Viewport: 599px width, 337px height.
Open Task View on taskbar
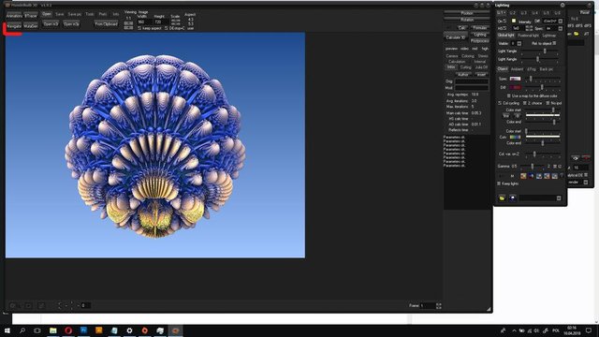click(x=37, y=330)
